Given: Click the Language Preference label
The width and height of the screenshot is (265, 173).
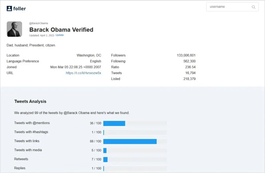Looking at the screenshot, I should [23, 61].
